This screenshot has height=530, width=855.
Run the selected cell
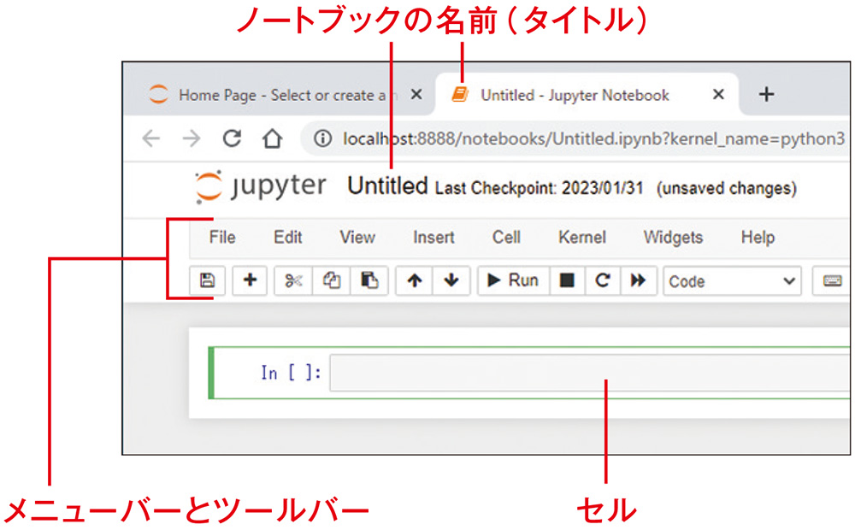click(x=512, y=280)
